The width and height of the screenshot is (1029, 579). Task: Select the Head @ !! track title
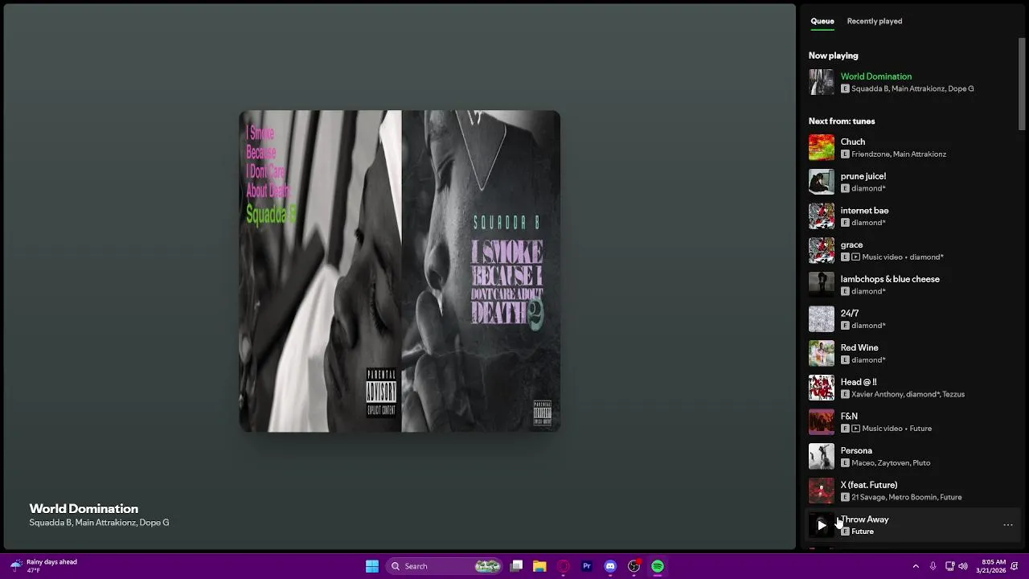point(859,382)
